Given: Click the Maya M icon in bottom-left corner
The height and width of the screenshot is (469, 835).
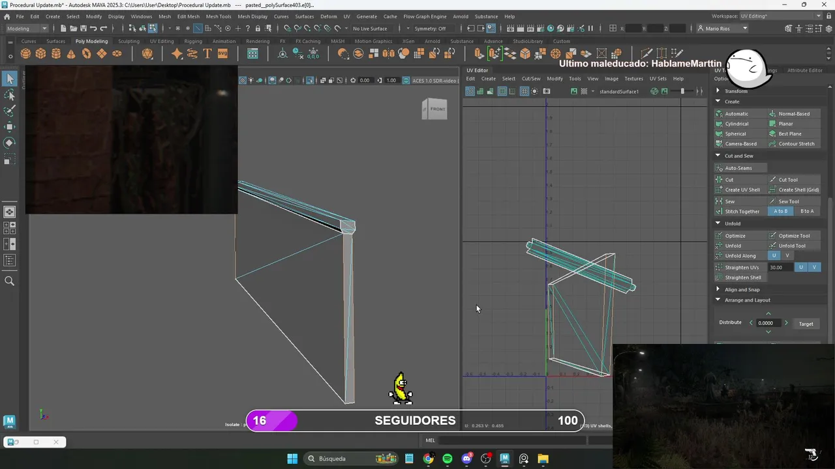Looking at the screenshot, I should point(9,421).
